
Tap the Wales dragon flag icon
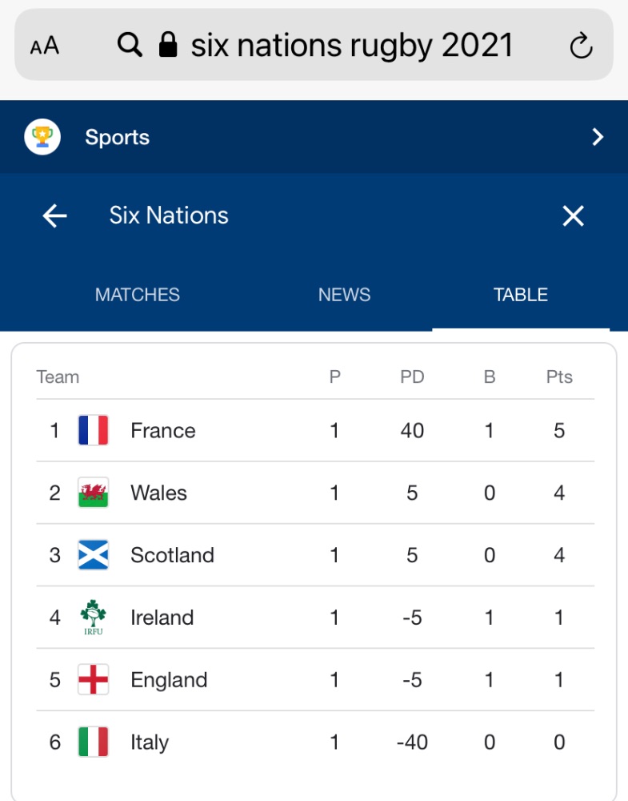tap(94, 493)
